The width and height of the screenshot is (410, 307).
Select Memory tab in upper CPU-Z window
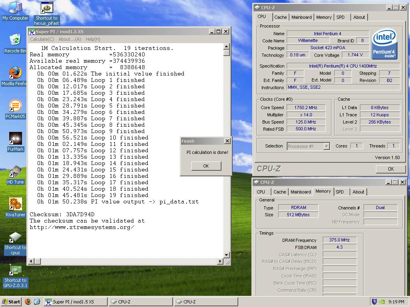pyautogui.click(x=324, y=17)
